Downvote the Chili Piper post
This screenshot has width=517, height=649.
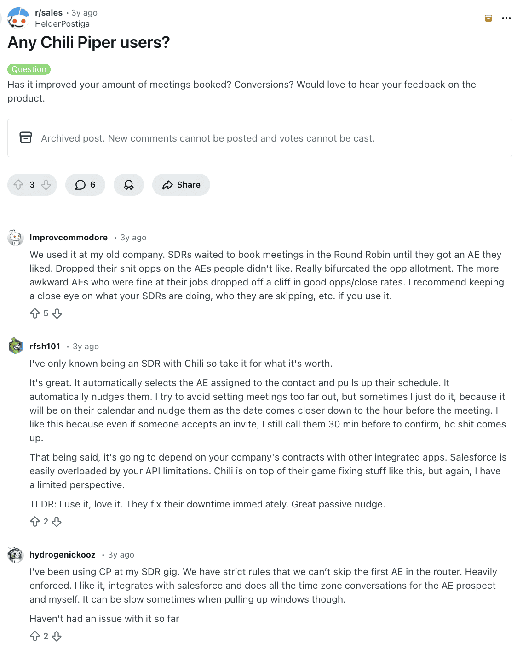[46, 185]
